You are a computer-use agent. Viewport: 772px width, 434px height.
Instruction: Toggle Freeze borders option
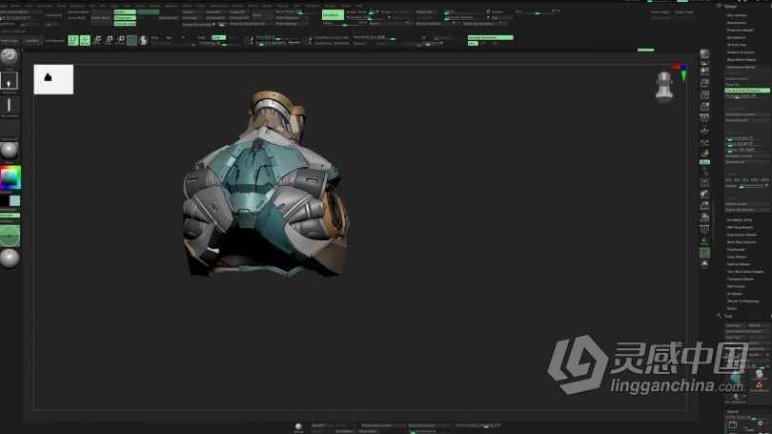[747, 79]
